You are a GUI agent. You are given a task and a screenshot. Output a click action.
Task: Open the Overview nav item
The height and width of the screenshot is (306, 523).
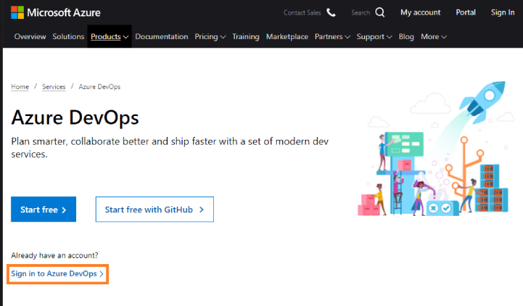coord(30,36)
